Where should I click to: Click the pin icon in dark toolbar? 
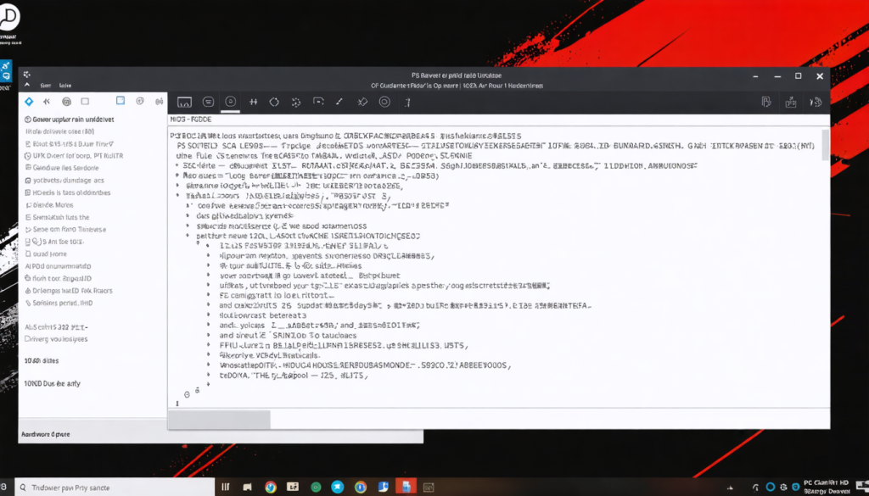[x=362, y=102]
